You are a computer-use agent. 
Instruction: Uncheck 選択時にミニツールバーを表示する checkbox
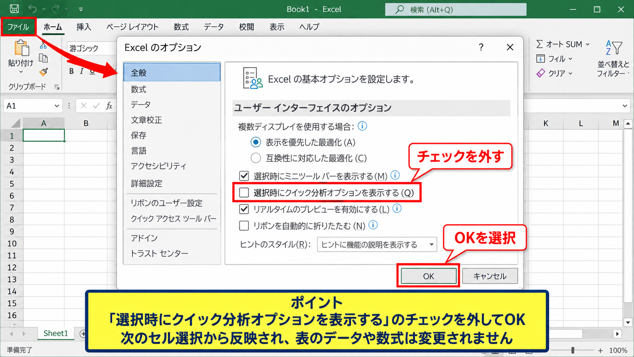pyautogui.click(x=244, y=176)
